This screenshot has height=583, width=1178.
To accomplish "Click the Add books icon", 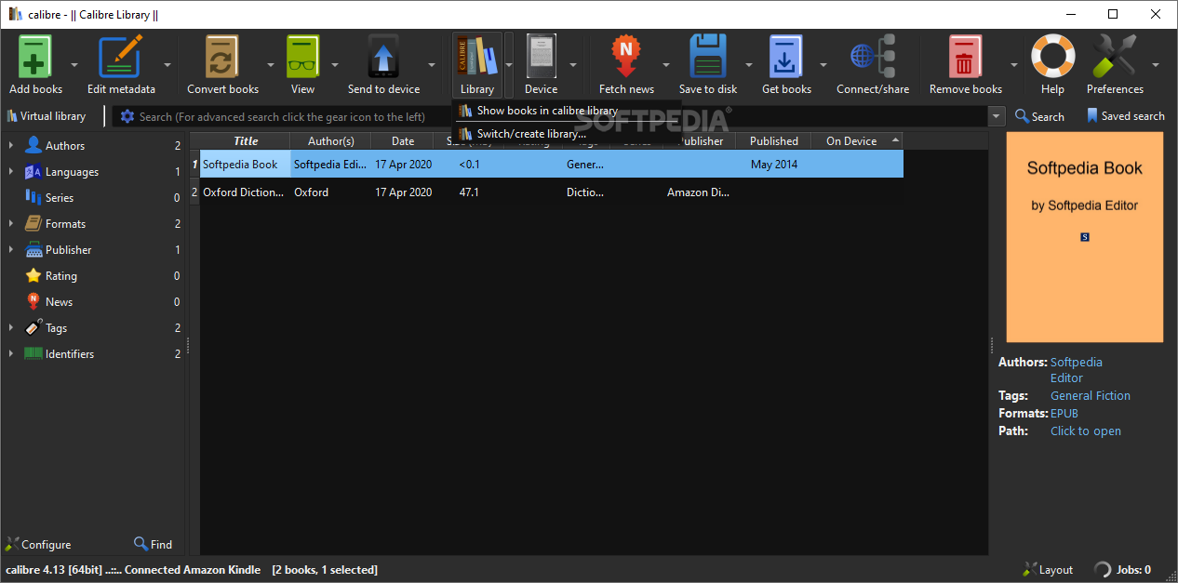I will pos(35,58).
